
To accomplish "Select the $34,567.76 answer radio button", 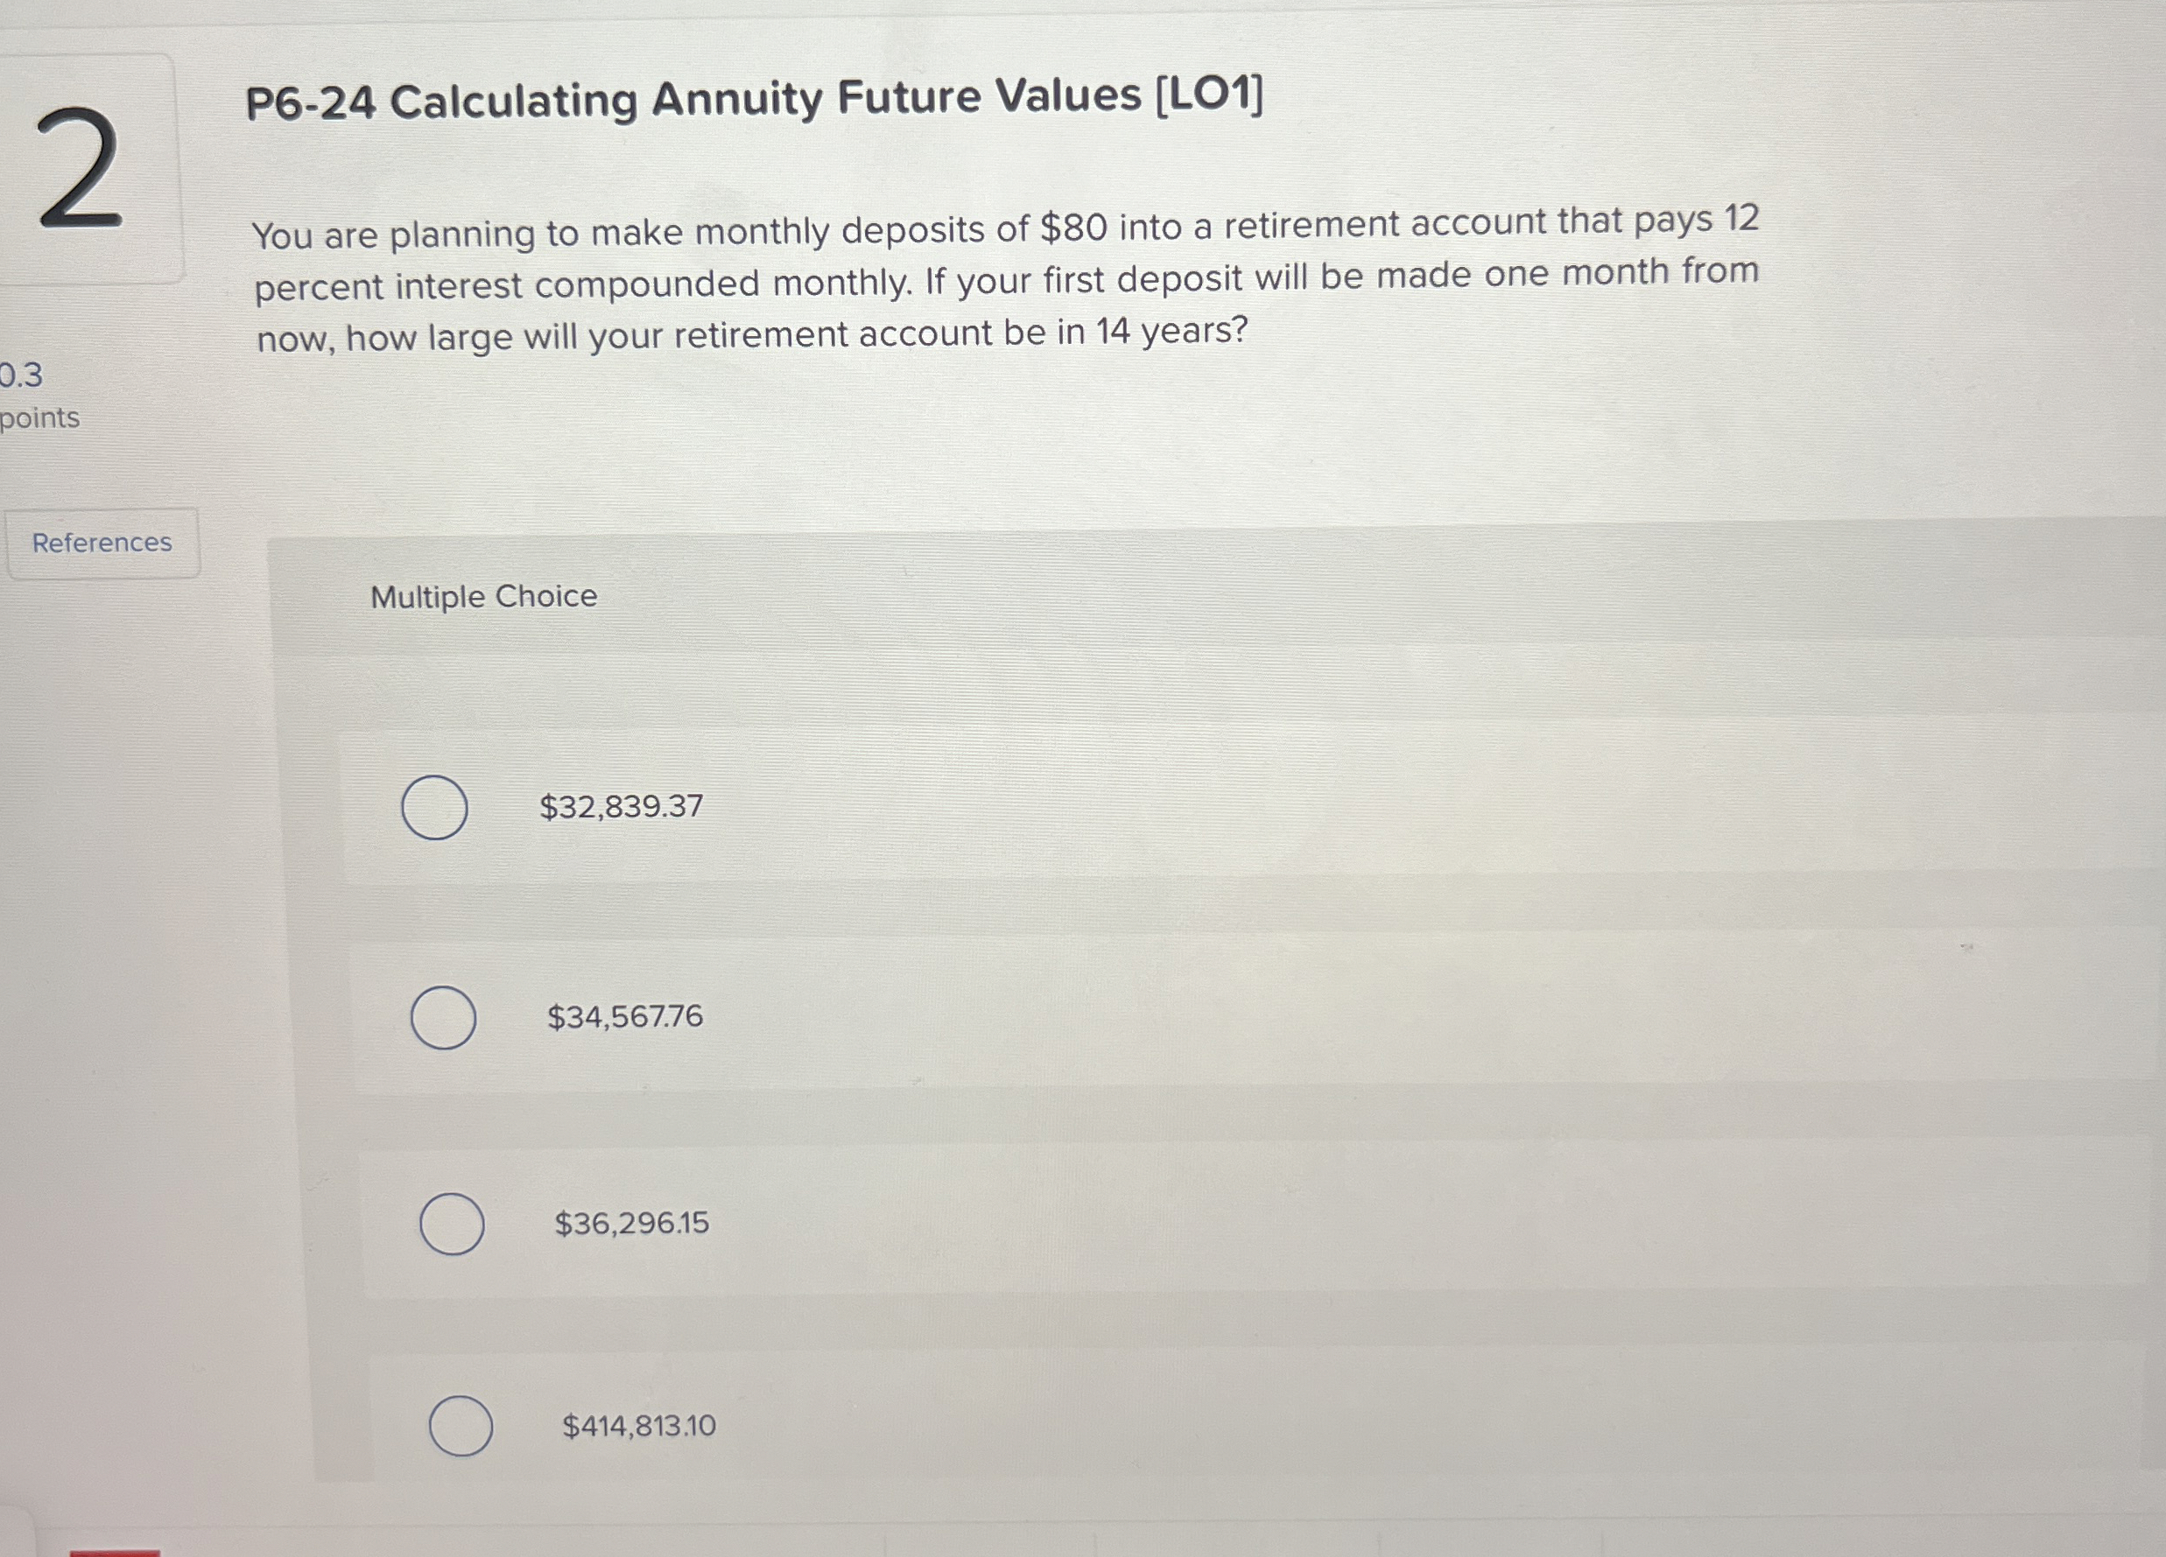I will point(444,1019).
